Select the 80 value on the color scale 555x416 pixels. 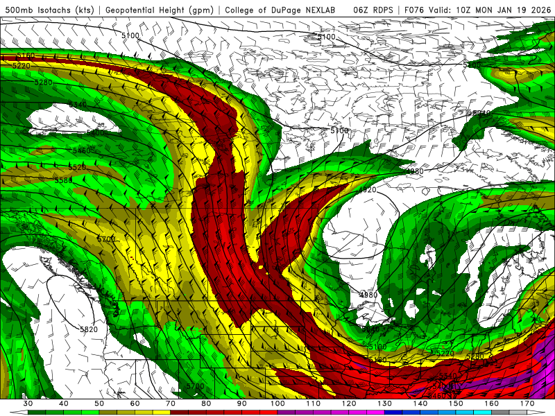pyautogui.click(x=206, y=404)
